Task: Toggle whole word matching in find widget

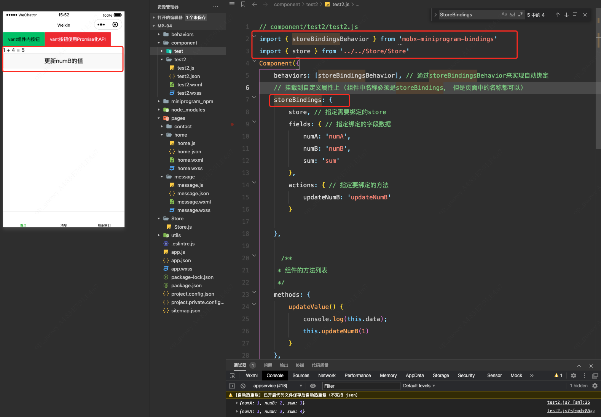Action: tap(512, 14)
